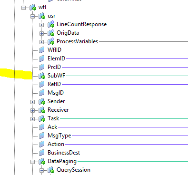
Task: Click the ElemID field icon
Action: point(41,58)
